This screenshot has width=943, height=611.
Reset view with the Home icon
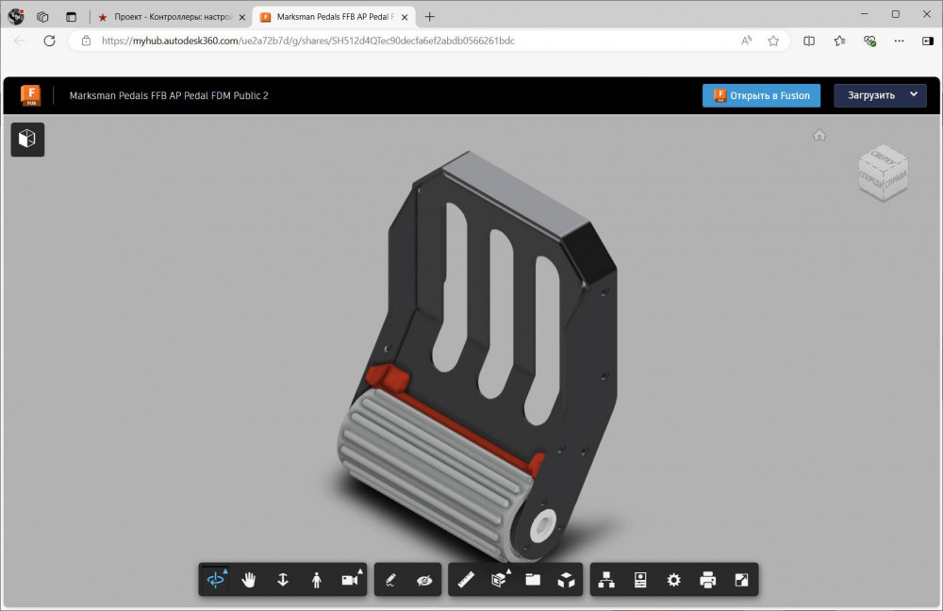[819, 135]
